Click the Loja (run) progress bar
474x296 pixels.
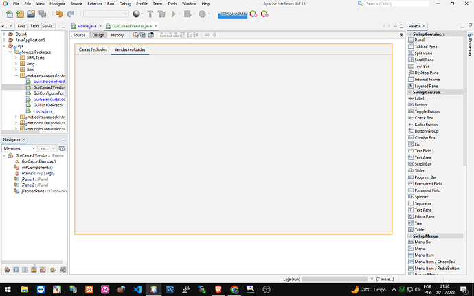click(335, 279)
